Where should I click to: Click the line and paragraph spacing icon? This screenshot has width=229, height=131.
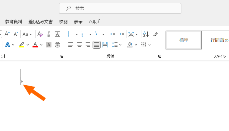115,45
